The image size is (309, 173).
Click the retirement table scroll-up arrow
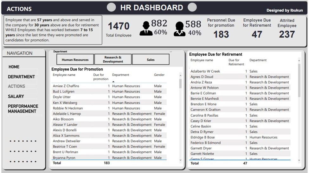tap(299, 61)
